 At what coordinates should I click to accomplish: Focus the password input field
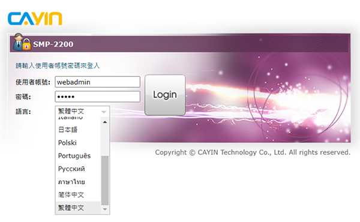98,97
